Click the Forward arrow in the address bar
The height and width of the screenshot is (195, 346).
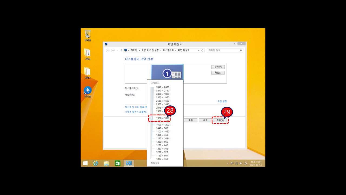point(113,50)
